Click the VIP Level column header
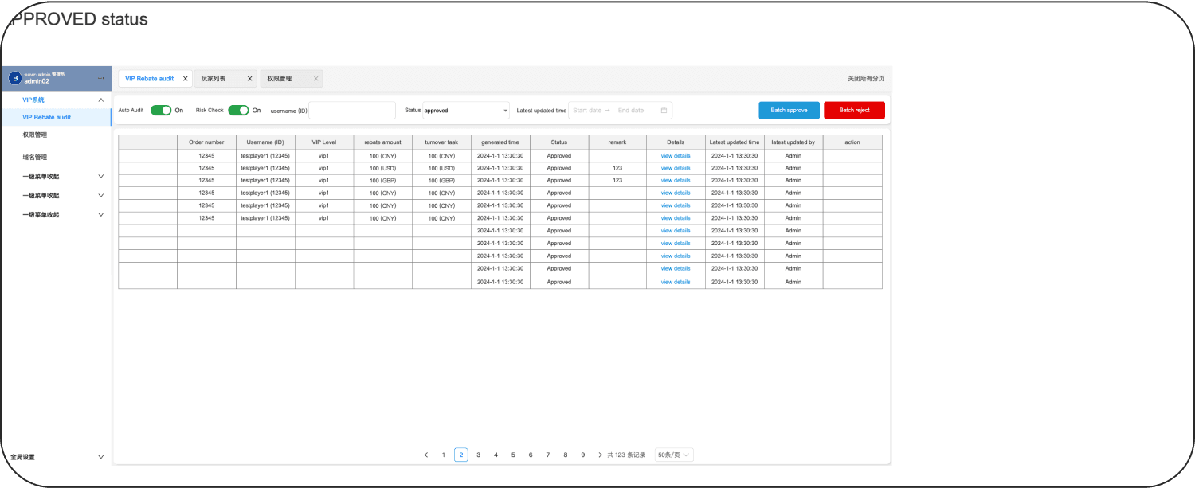1195x488 pixels. 324,142
